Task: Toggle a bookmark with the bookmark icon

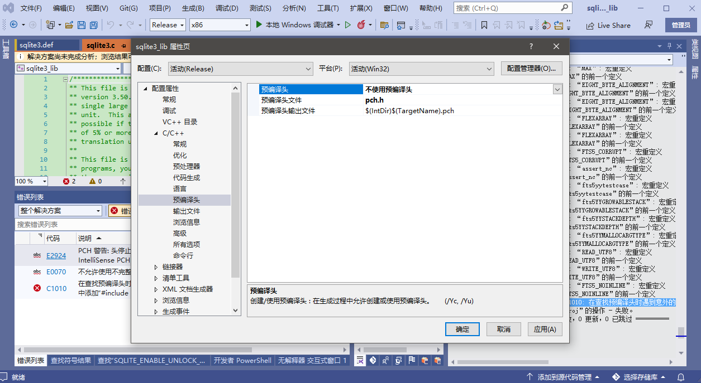Action: [x=484, y=25]
